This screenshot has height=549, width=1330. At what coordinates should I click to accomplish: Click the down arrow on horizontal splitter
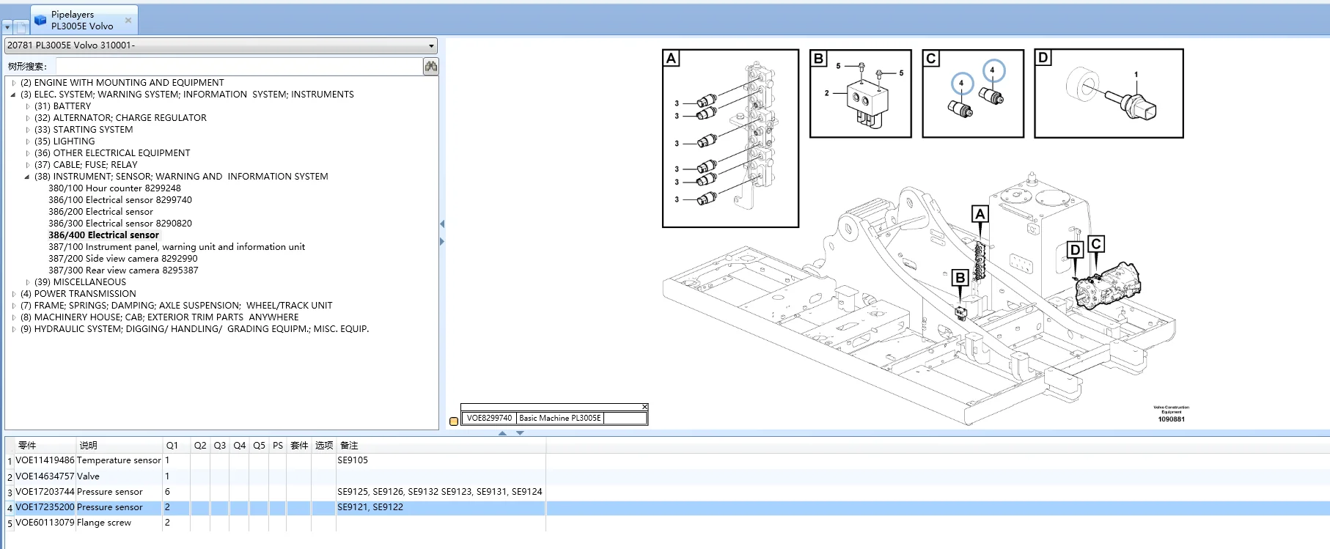(520, 433)
